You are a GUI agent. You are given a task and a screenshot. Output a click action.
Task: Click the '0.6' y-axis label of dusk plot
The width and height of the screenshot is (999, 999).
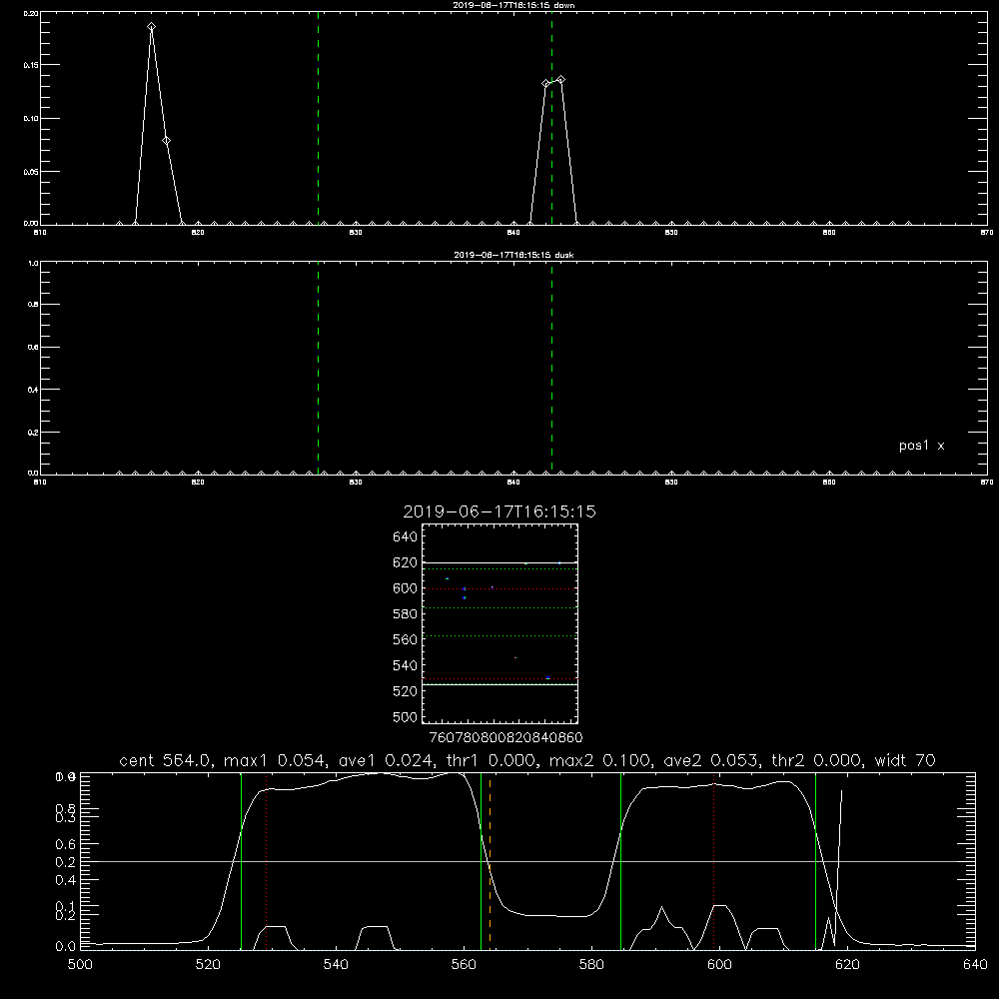[x=33, y=348]
